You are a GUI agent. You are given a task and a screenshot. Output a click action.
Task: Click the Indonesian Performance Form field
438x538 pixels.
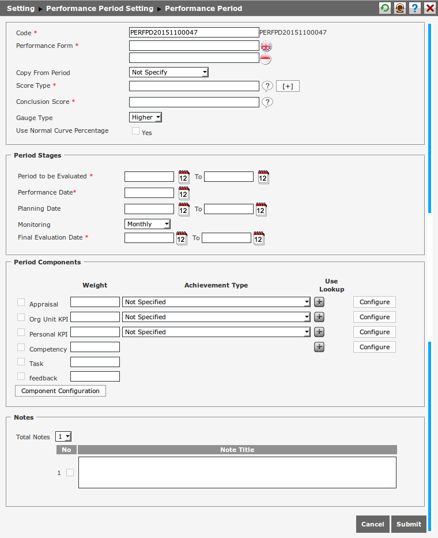pos(194,58)
